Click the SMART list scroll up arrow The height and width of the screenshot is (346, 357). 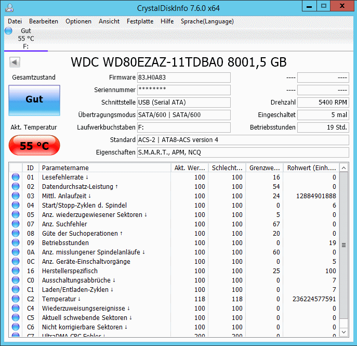pyautogui.click(x=344, y=168)
